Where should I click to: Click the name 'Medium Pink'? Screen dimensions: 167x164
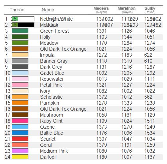(54, 151)
